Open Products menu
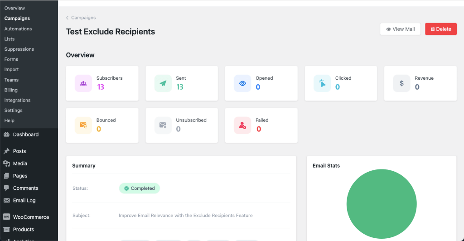Image resolution: width=464 pixels, height=241 pixels. [x=24, y=230]
